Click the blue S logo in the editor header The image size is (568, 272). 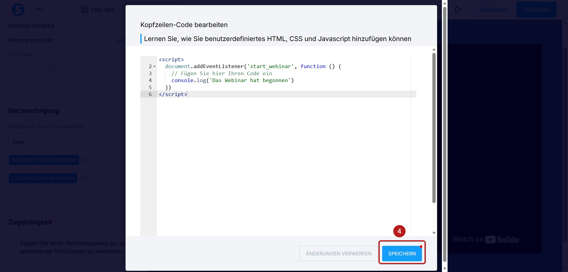tap(18, 10)
